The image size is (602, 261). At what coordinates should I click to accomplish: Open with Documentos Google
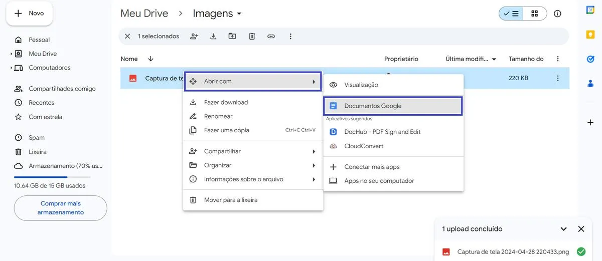[x=393, y=106]
